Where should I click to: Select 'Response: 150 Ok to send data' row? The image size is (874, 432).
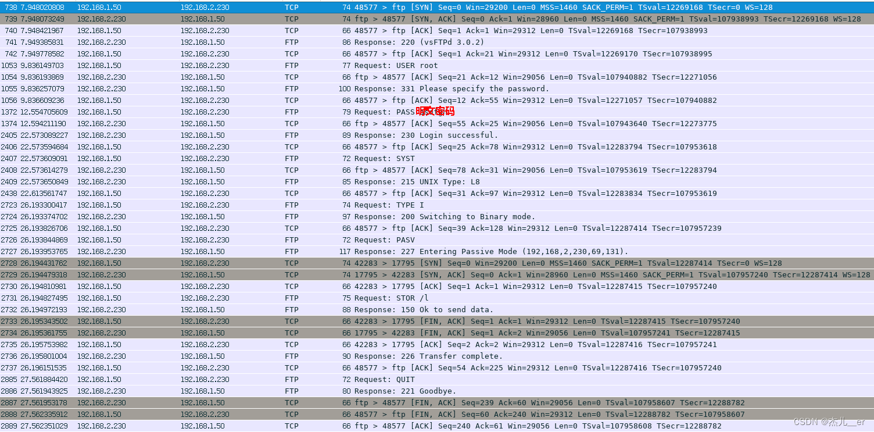click(x=437, y=310)
